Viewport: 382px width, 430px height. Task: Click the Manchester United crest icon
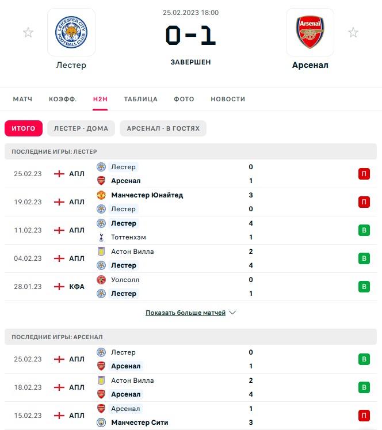click(101, 195)
